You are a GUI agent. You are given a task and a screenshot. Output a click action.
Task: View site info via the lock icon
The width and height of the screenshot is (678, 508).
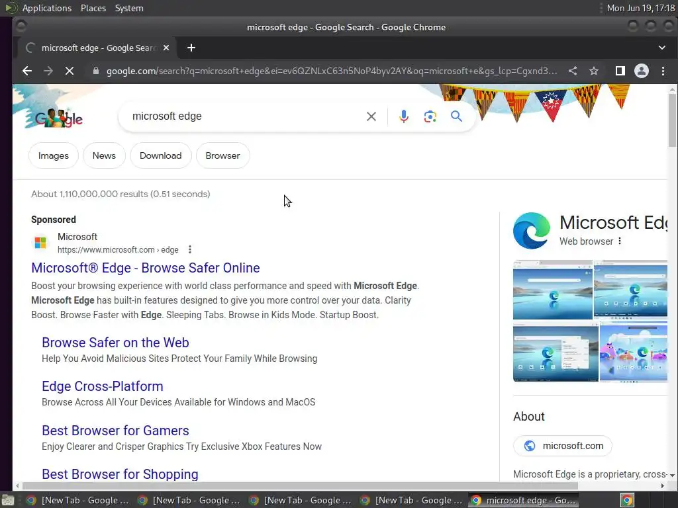click(x=95, y=71)
